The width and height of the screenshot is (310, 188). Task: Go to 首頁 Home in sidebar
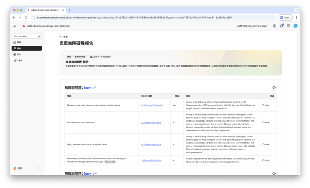click(26, 42)
